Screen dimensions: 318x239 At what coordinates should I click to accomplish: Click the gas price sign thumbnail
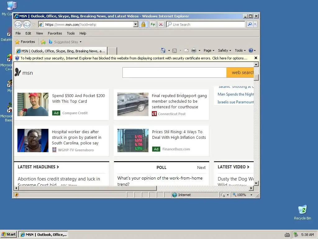coord(133,140)
